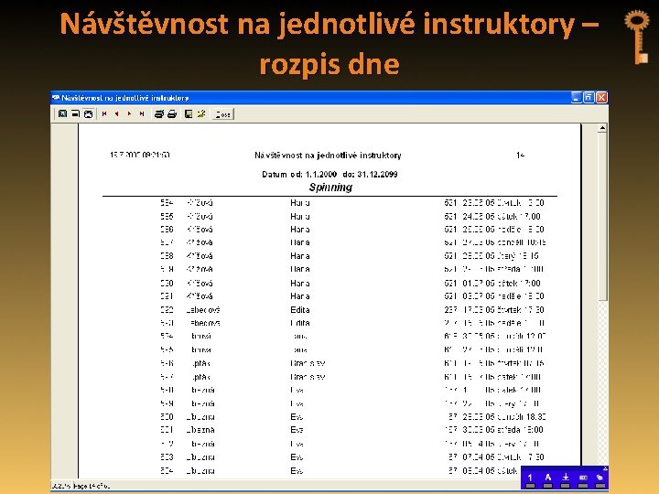Screen dimensions: 659x494
Task: Go to the previous report page
Action: [x=116, y=113]
